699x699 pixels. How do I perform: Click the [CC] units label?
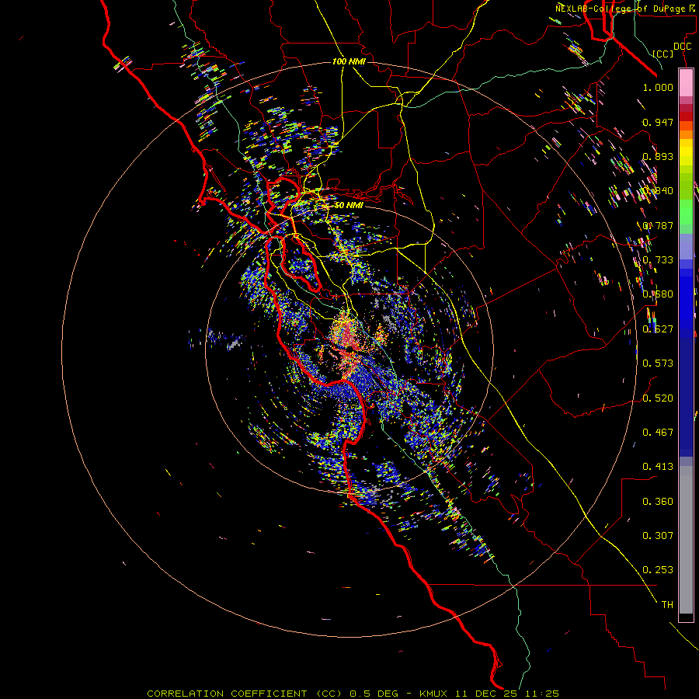[x=662, y=54]
